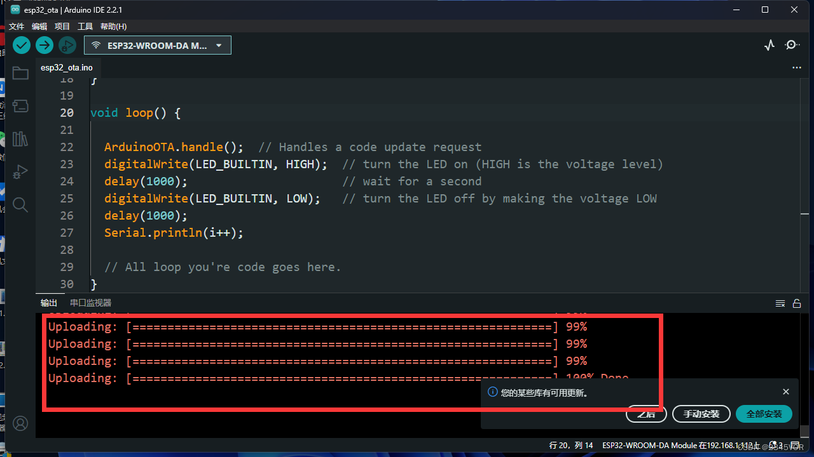Viewport: 814px width, 457px height.
Task: Open the Serial Plotter
Action: pos(769,45)
